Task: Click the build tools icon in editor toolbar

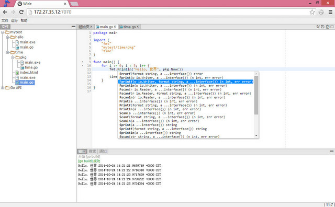Action: tap(318, 27)
